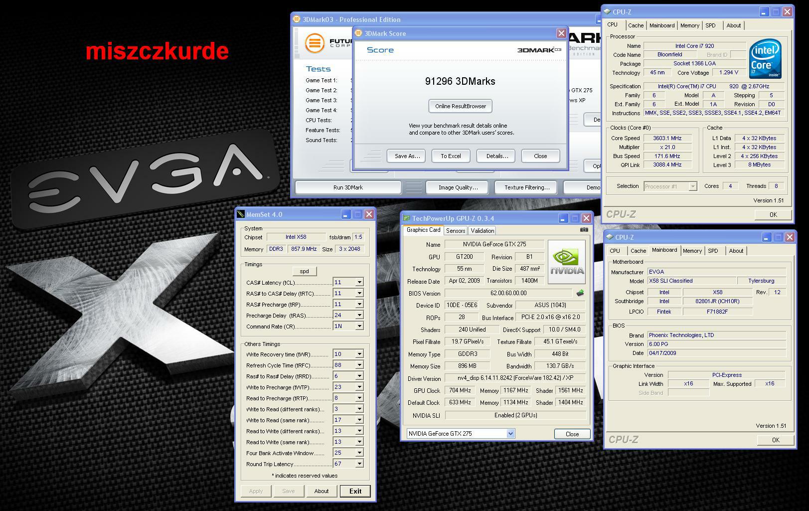
Task: Open the Refresh Cycle Time (tRFC) dropdown
Action: [x=359, y=365]
